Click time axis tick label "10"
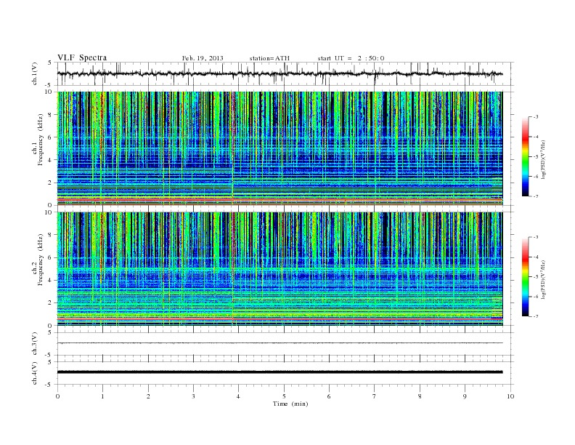Viewport: 575px width, 445px height. 510,396
